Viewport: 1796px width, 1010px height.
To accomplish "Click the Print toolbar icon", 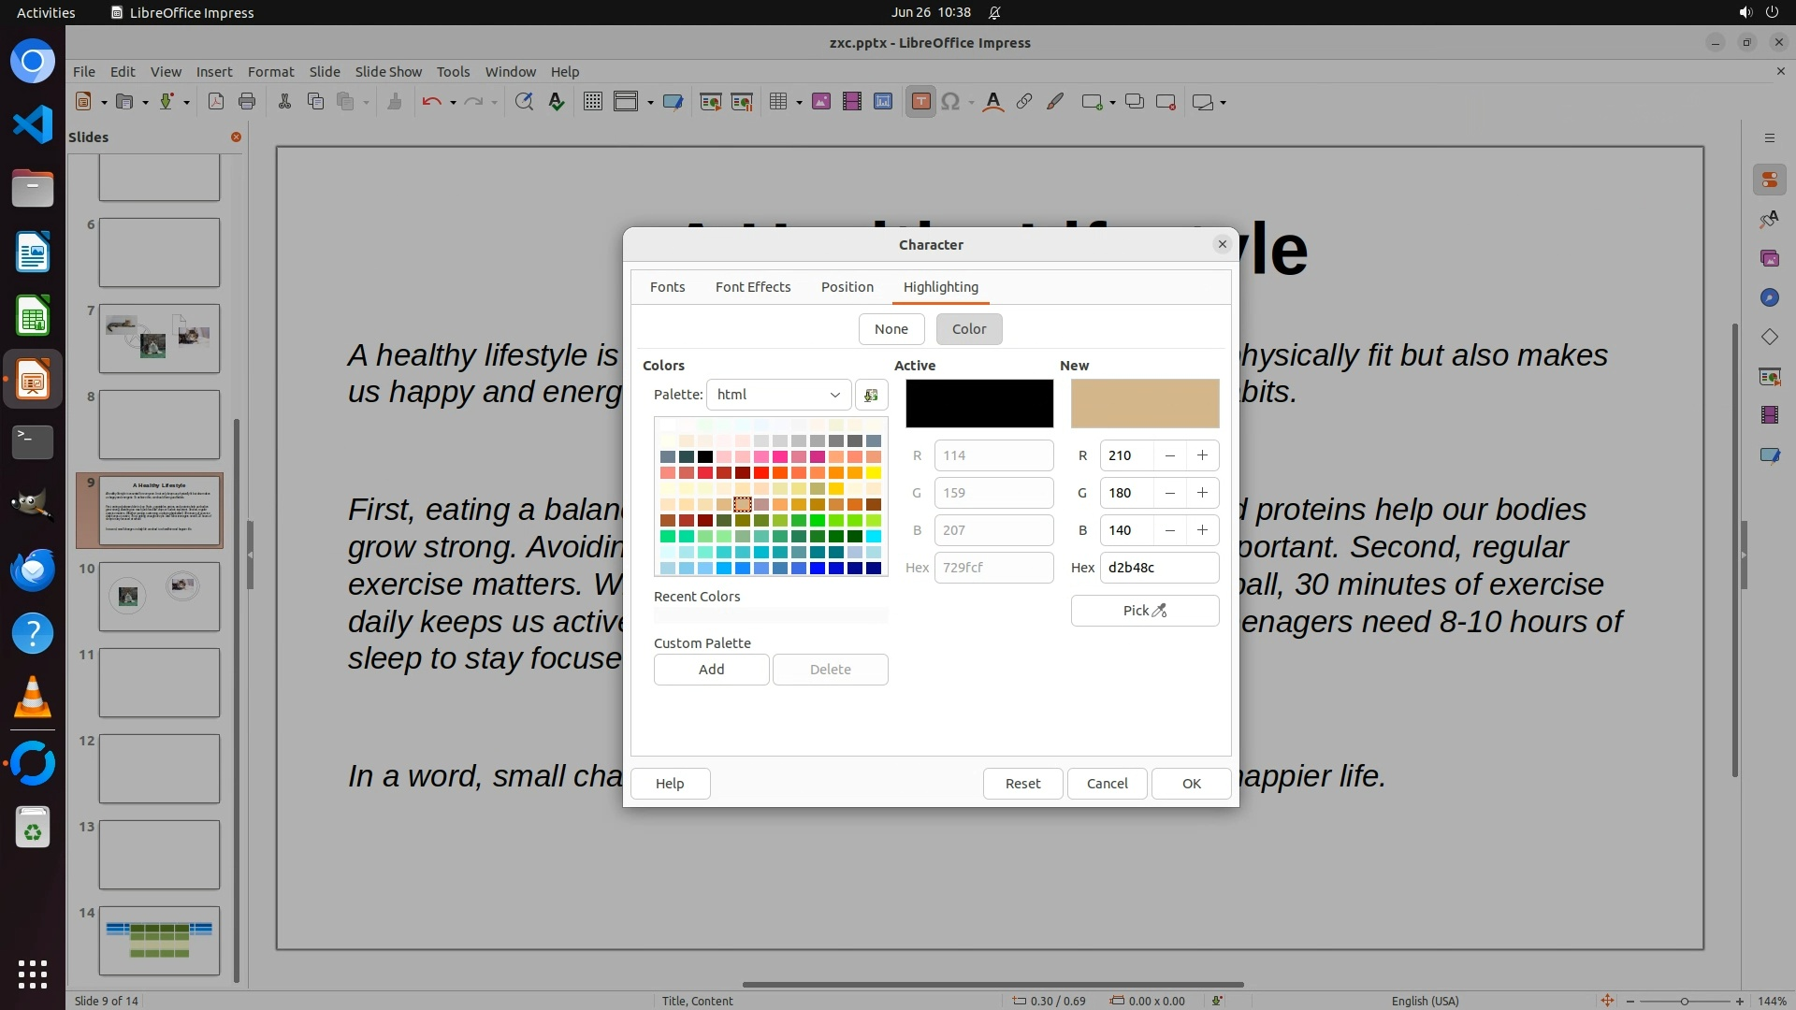I will (247, 102).
